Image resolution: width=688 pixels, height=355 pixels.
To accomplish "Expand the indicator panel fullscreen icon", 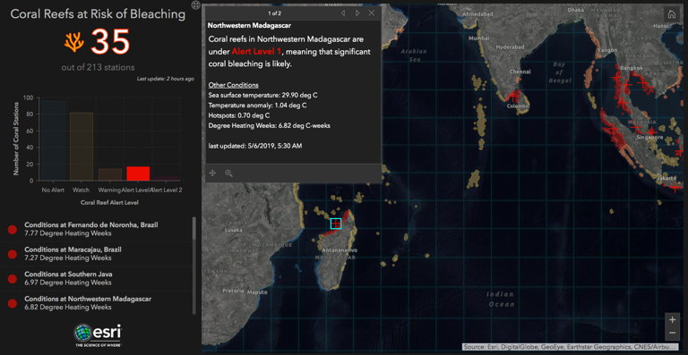I will (196, 5).
